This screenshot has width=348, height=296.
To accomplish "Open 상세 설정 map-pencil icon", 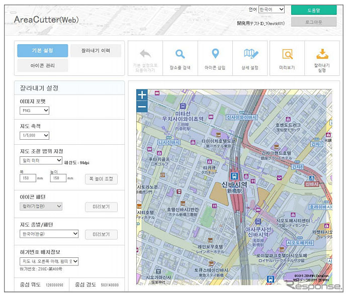I will tap(250, 54).
